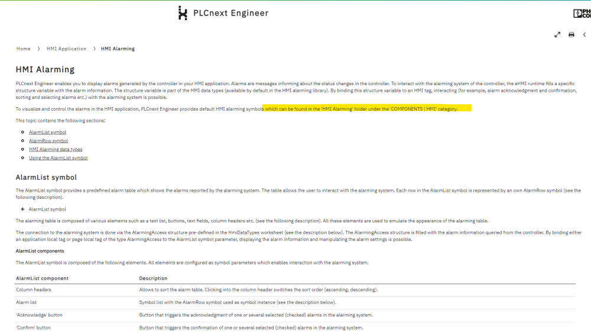591x333 pixels.
Task: Open the Using the AlarmList symbol link
Action: [x=58, y=158]
